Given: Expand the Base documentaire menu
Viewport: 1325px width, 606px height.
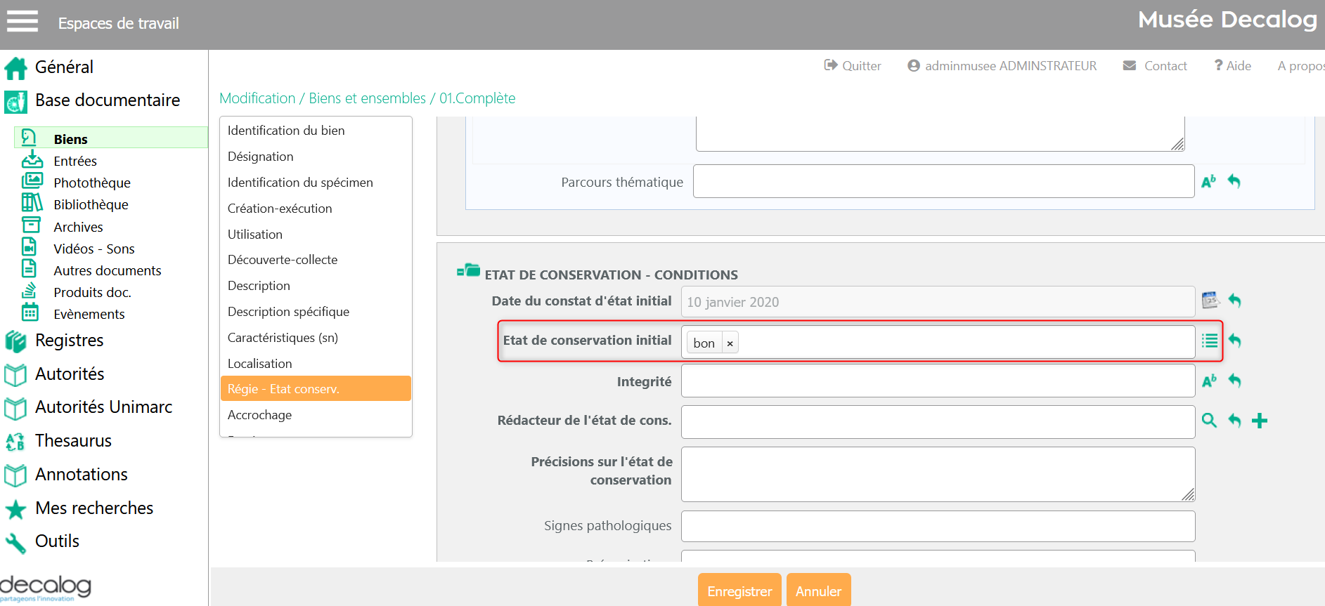Looking at the screenshot, I should 107,100.
